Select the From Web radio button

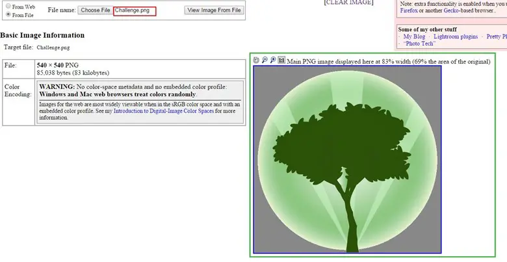click(x=8, y=7)
